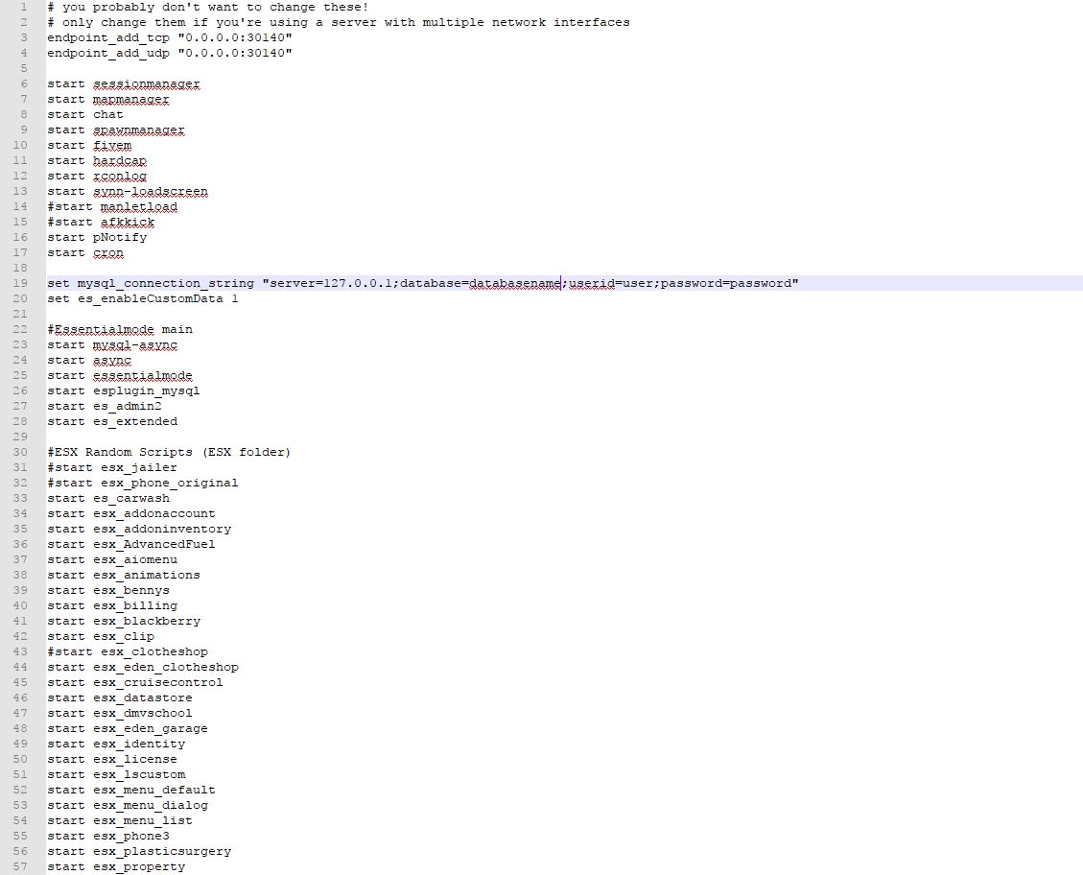Image resolution: width=1083 pixels, height=875 pixels.
Task: Click the 'mapmanager' resource name
Action: (131, 100)
